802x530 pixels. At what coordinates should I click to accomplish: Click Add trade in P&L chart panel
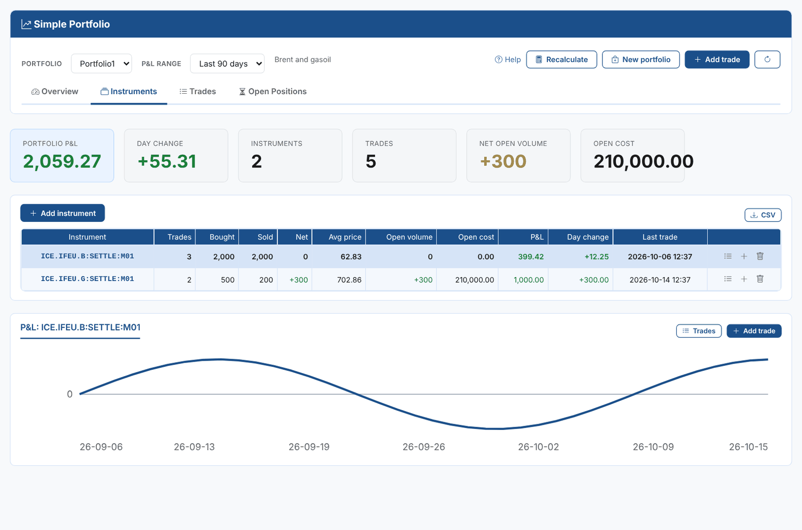(754, 331)
